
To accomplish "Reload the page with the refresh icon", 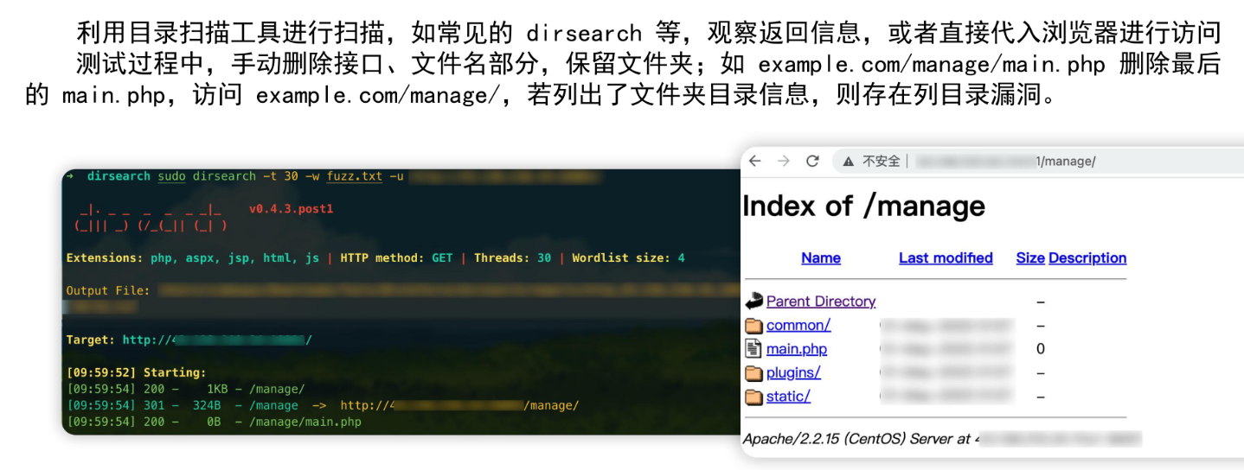I will pyautogui.click(x=812, y=162).
